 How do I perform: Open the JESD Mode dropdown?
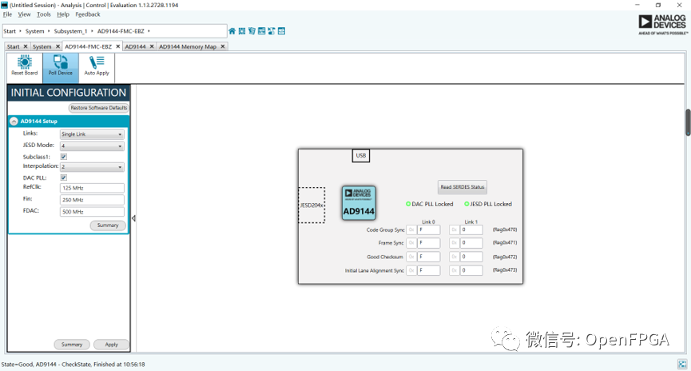(92, 146)
